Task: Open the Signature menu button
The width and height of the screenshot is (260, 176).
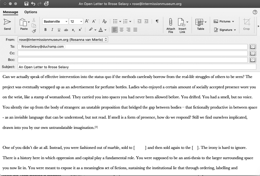Action: [x=225, y=30]
